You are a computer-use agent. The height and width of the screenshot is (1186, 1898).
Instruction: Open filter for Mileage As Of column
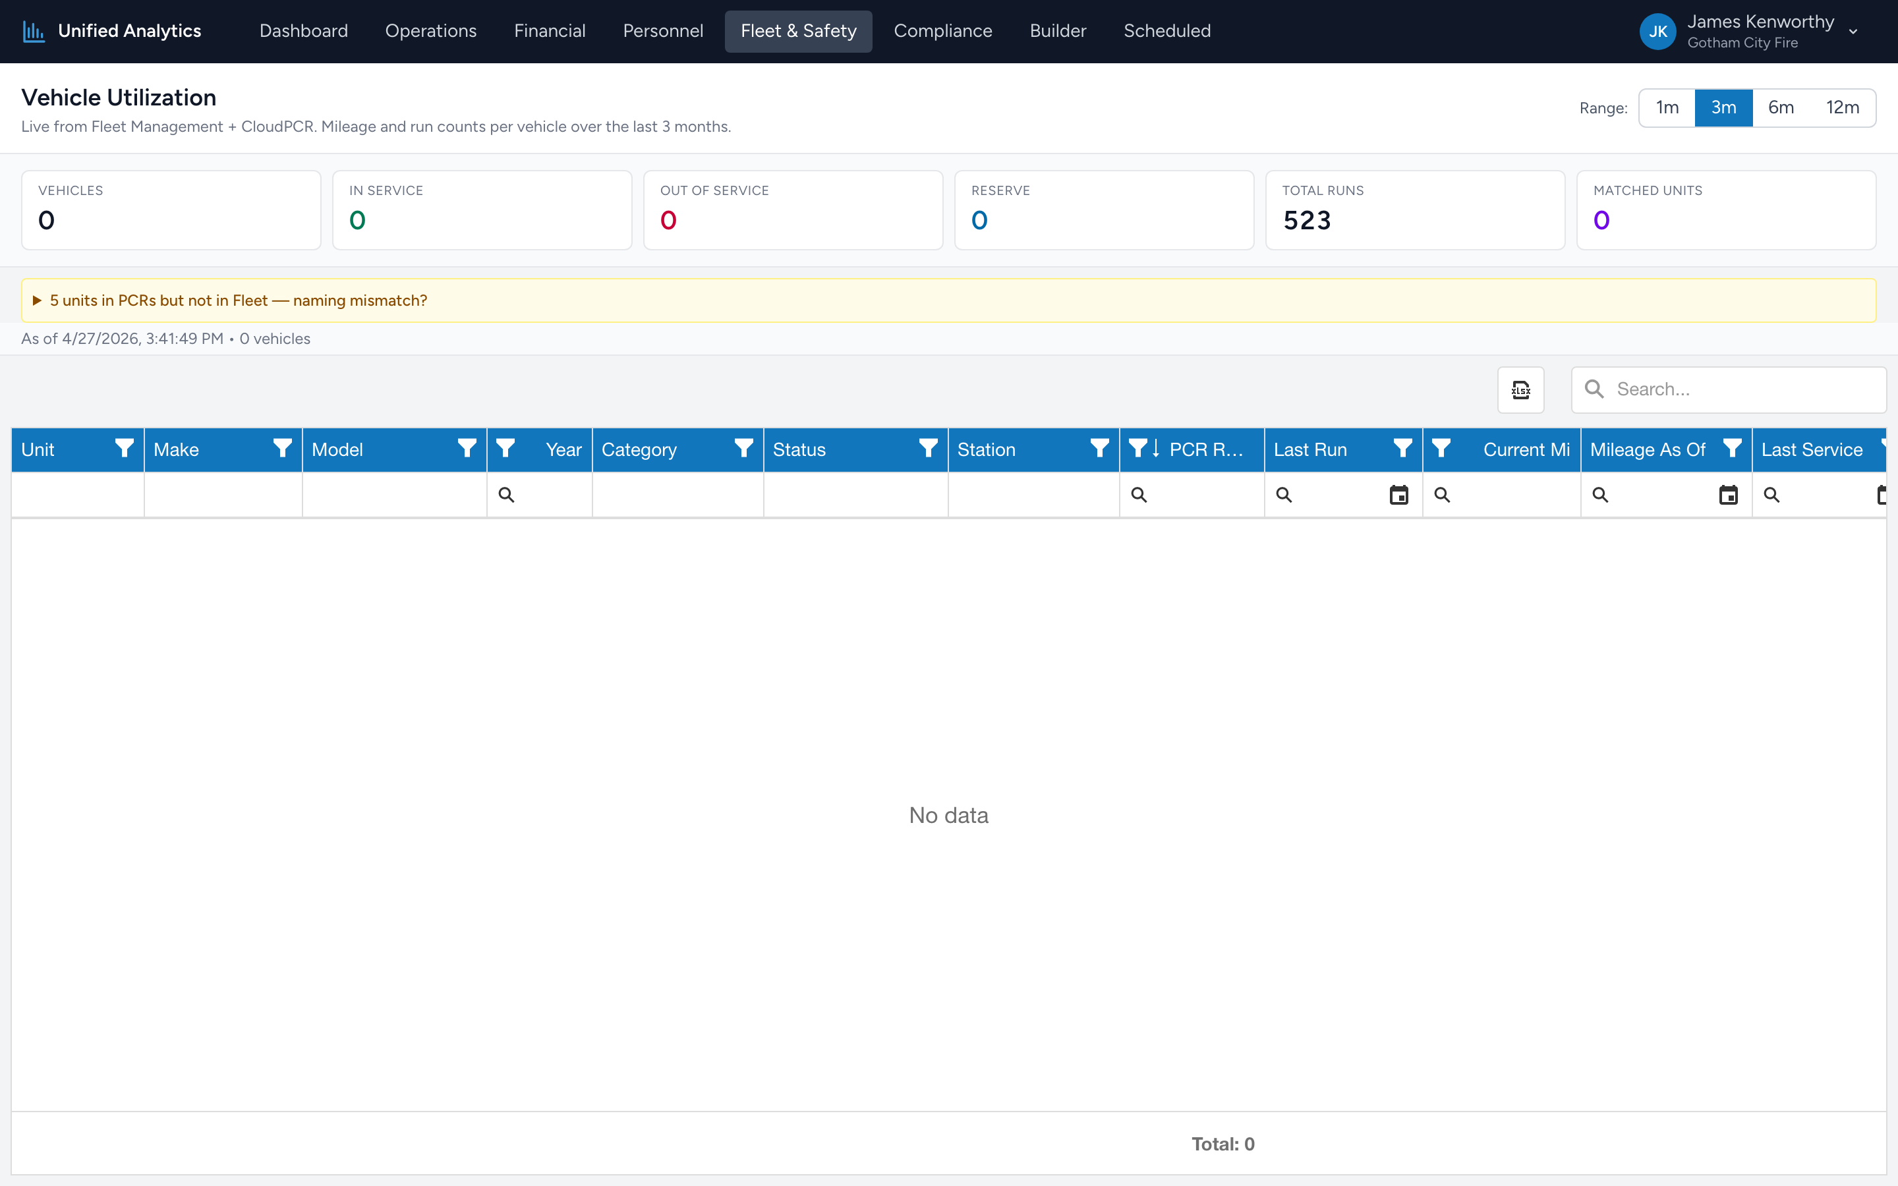[x=1733, y=449]
